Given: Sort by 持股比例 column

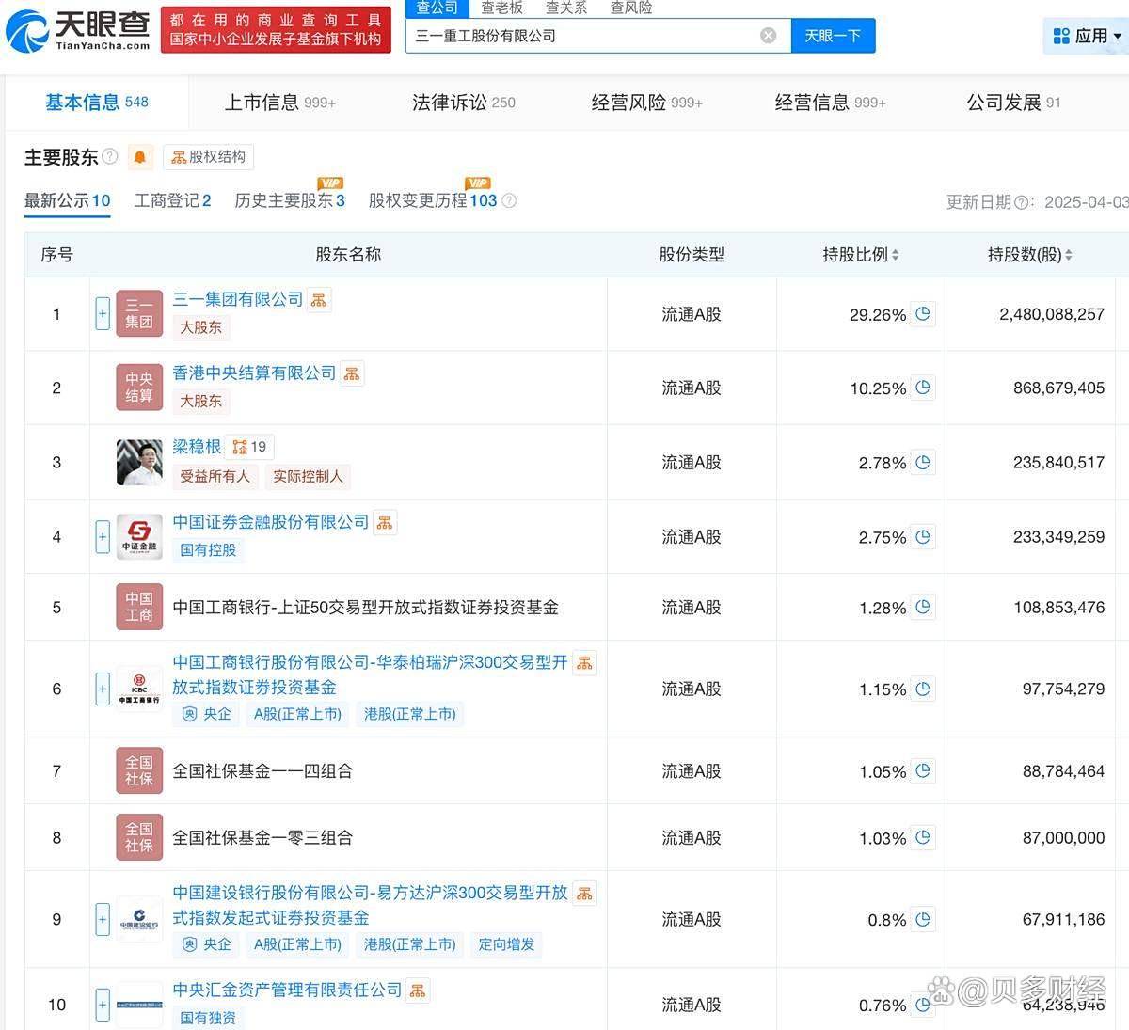Looking at the screenshot, I should tap(860, 255).
